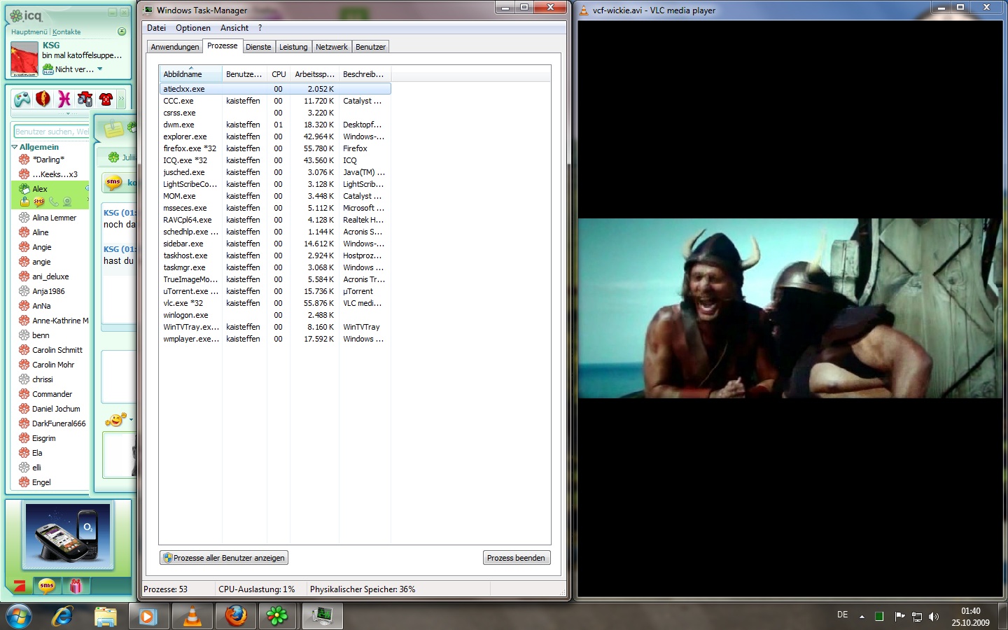Select the firefox.exe *32 process row
This screenshot has height=630, width=1008.
click(275, 148)
